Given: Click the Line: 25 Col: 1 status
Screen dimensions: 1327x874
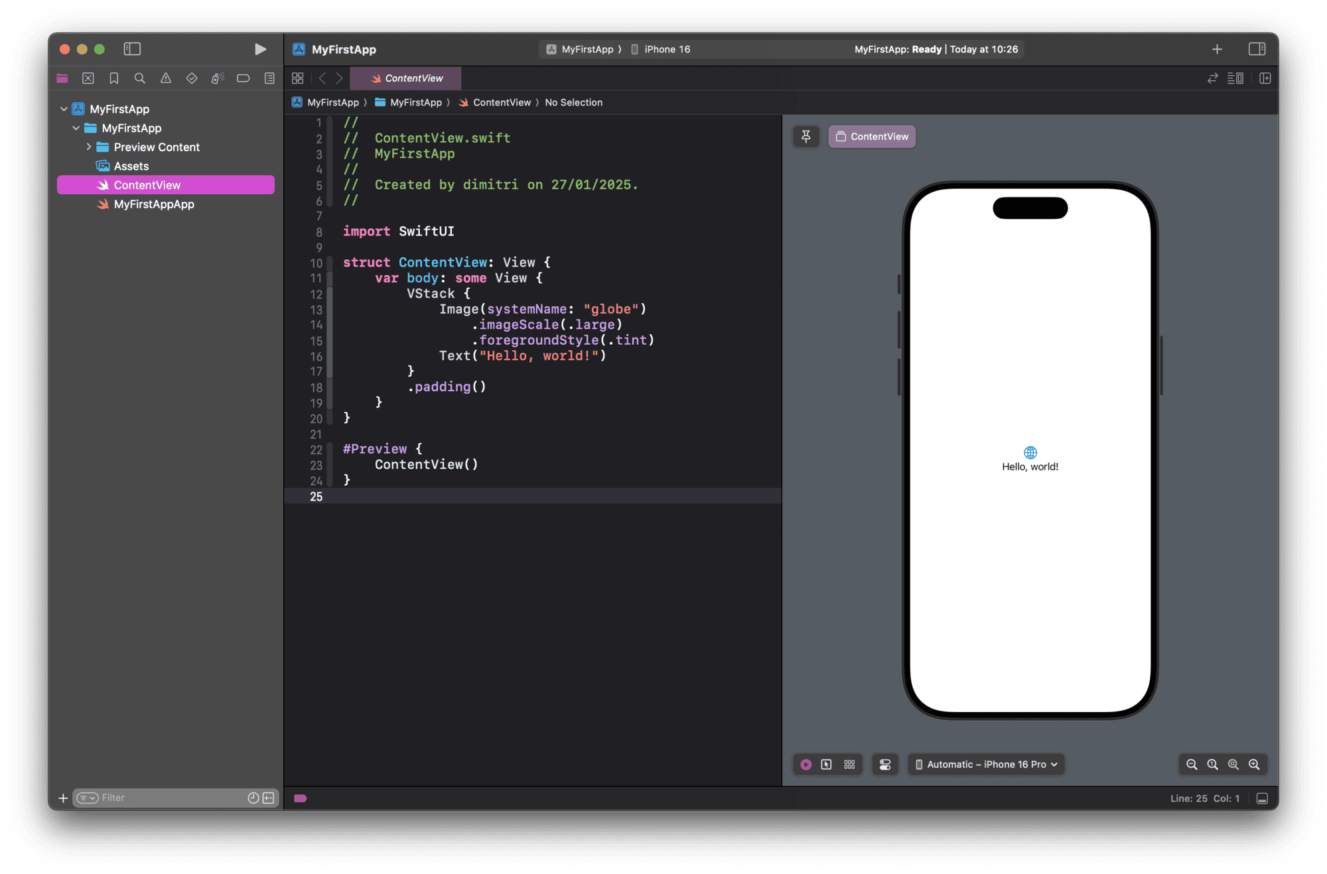Looking at the screenshot, I should click(x=1205, y=798).
